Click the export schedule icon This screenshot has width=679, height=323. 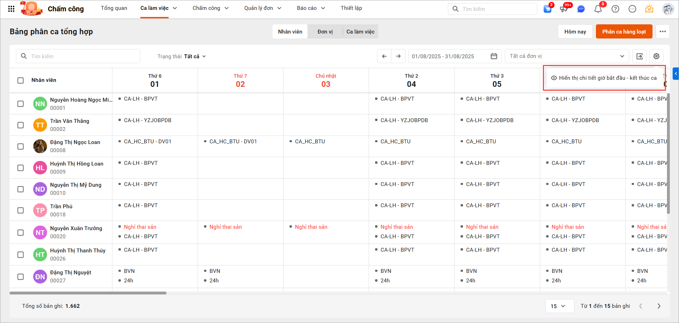point(639,56)
